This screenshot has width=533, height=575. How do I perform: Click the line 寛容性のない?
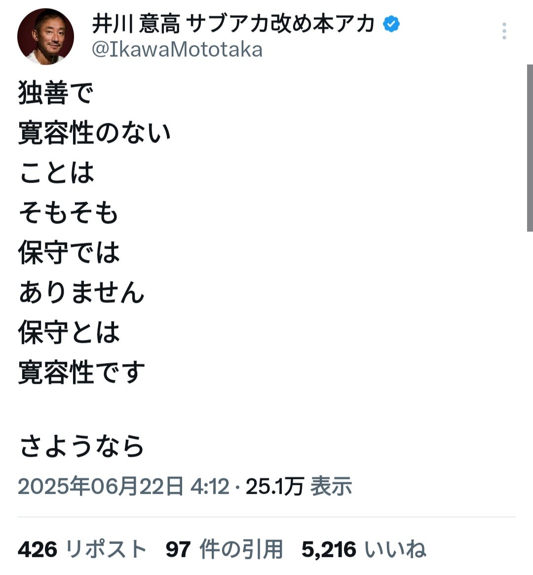tap(94, 133)
